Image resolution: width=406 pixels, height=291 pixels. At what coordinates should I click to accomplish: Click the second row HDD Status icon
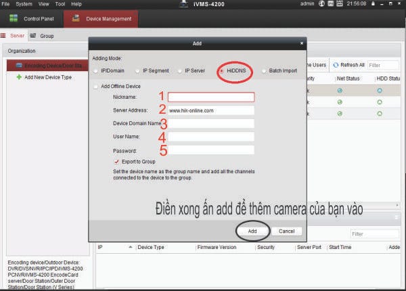[x=380, y=102]
